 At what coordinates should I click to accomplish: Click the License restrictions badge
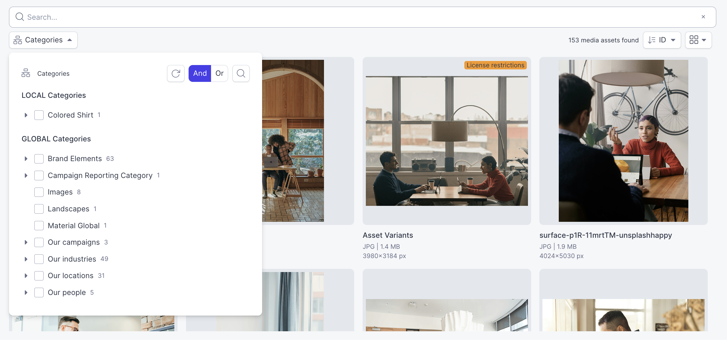(495, 65)
